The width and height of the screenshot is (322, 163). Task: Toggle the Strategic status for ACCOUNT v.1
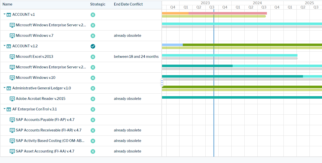(93, 15)
